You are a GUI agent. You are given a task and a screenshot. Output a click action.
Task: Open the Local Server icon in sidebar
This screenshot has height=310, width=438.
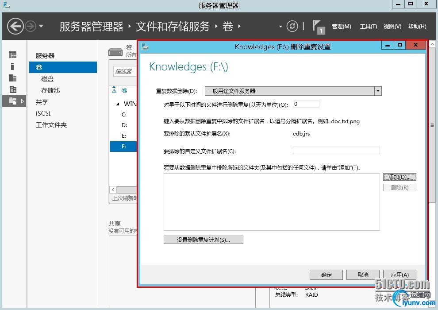12,66
